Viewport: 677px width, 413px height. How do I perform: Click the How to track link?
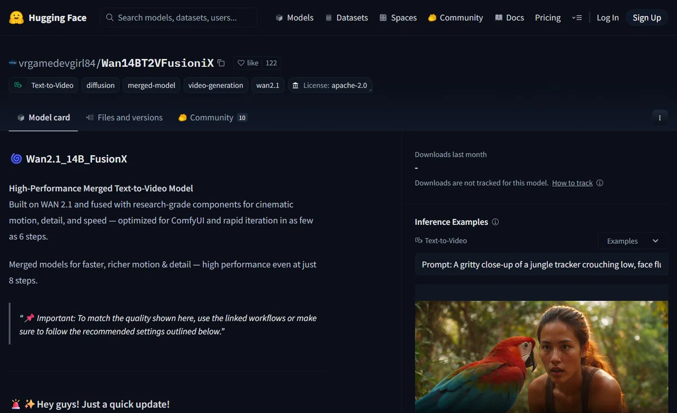coord(572,183)
